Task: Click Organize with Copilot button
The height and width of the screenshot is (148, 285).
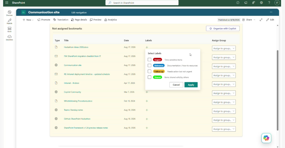Action: pos(223,28)
